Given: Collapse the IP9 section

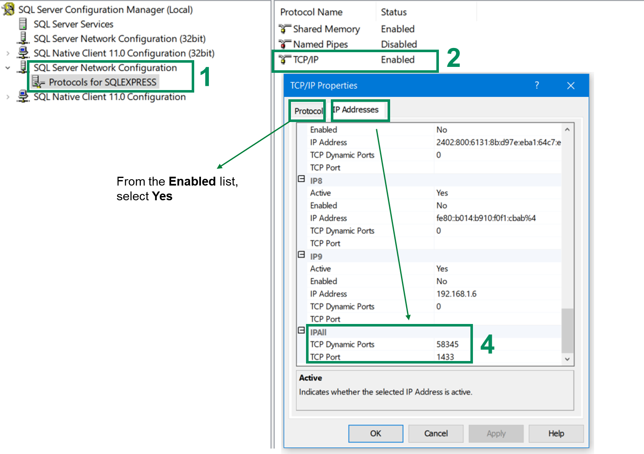Looking at the screenshot, I should [301, 255].
